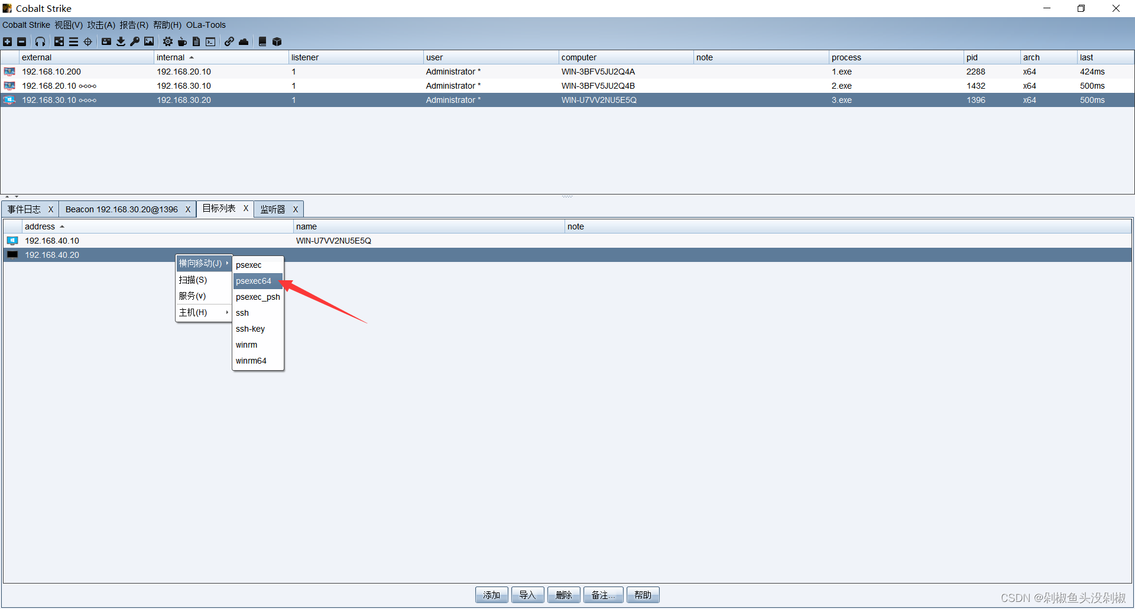The height and width of the screenshot is (609, 1135).
Task: Expand the 主机(H) submenu
Action: coord(204,312)
